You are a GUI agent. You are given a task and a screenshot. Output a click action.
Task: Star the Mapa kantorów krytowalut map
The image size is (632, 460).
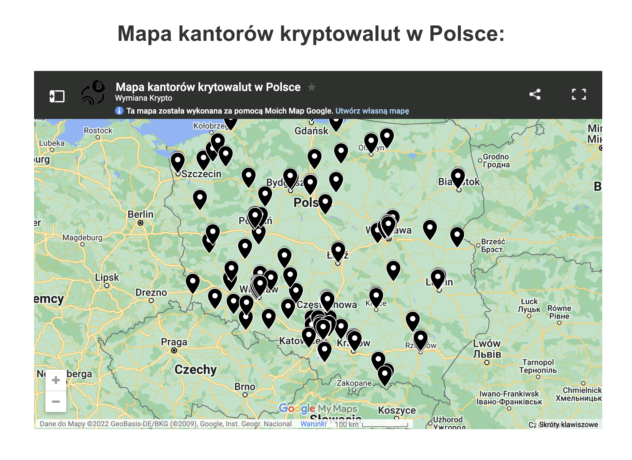tap(312, 87)
